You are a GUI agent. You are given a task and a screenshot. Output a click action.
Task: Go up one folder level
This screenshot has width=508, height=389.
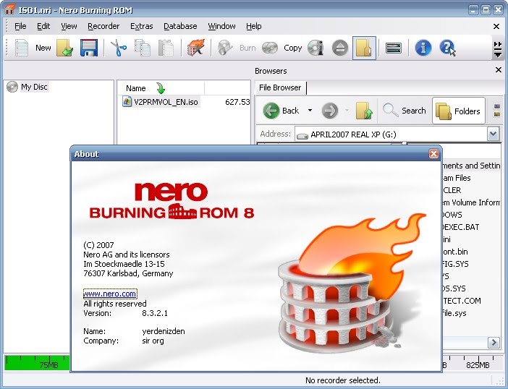(x=364, y=111)
